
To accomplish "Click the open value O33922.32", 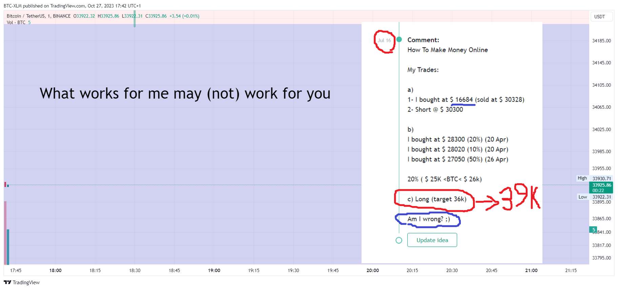I will pyautogui.click(x=84, y=16).
